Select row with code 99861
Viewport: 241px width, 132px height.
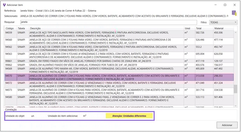[119, 61]
